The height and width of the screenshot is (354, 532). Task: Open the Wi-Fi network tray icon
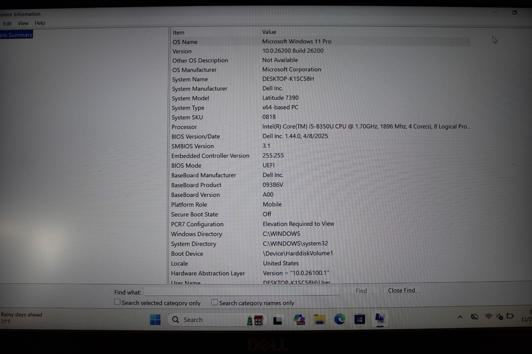pyautogui.click(x=488, y=316)
